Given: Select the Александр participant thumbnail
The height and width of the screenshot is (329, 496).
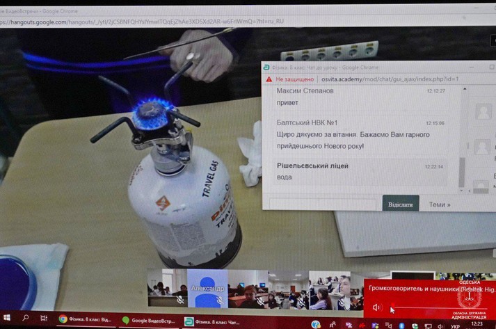Looking at the screenshot, I should pos(207,287).
